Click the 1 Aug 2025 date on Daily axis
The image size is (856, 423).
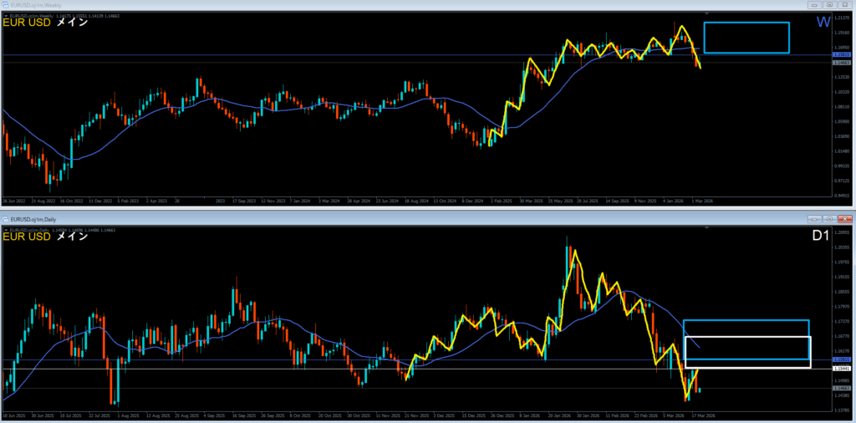pos(129,416)
